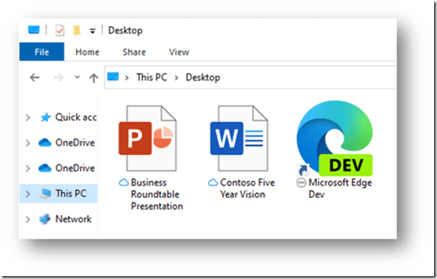Viewport: 437px width, 279px height.
Task: Click the sync-excluded icon beside Microsoft Edge Dev
Action: 302,183
